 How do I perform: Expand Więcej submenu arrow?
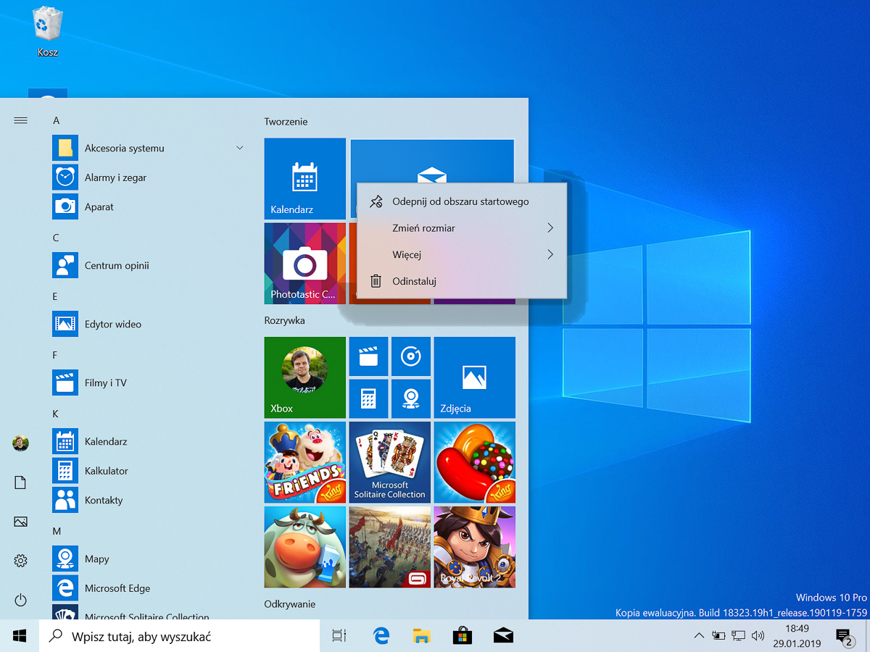click(550, 254)
